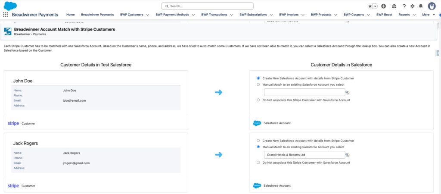Expand the Reports tab chevron

tap(414, 15)
